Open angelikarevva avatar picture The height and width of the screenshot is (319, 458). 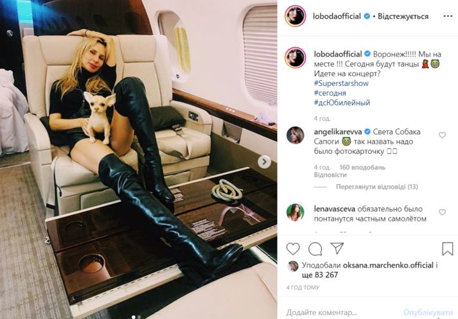coord(295,135)
